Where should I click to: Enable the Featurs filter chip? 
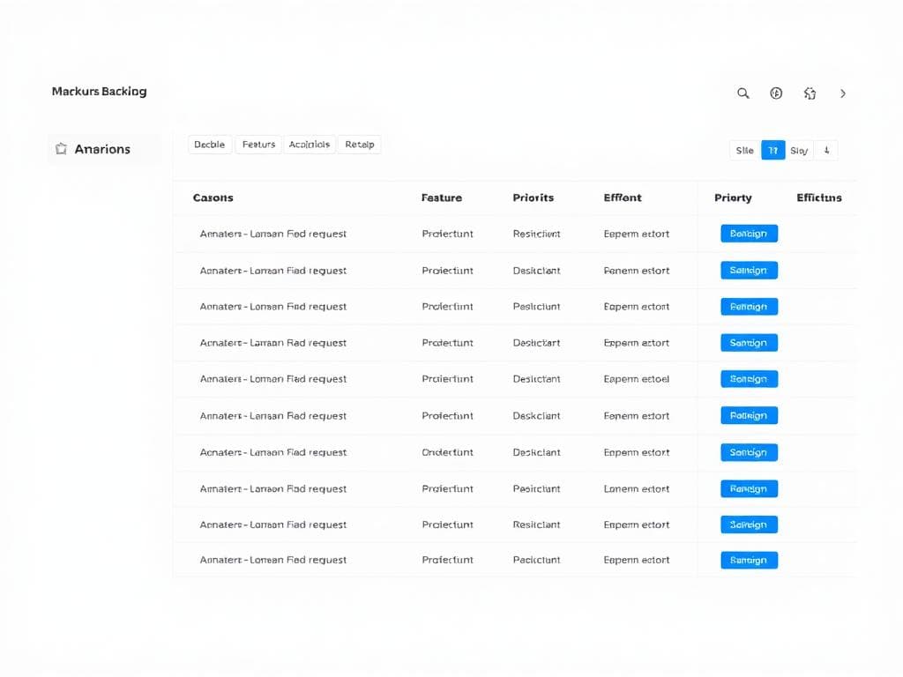coord(258,144)
